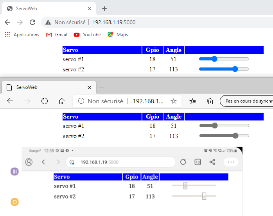
Task: Click Chrome's reload page icon
Action: [32, 22]
